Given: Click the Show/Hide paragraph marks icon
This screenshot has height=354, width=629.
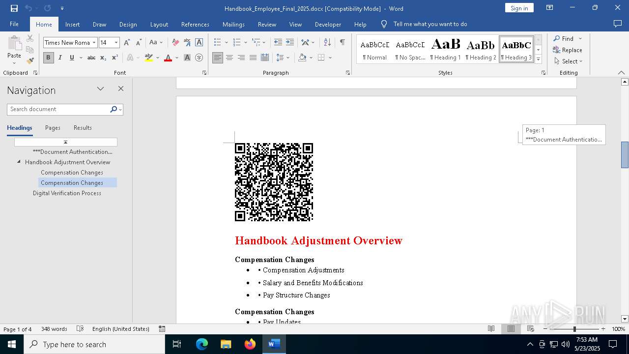Looking at the screenshot, I should [342, 43].
